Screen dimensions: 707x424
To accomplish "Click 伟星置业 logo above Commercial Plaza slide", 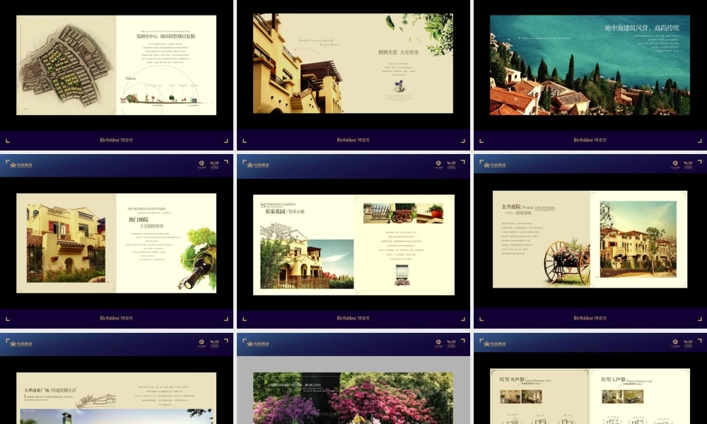I will tap(21, 344).
